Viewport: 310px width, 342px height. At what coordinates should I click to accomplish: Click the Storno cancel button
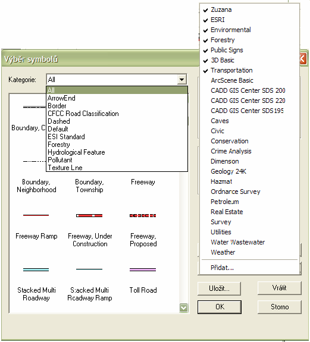coord(280,307)
